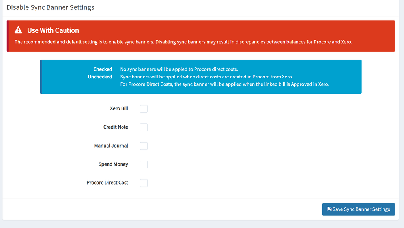
Task: Click the bold Checked label in blue panel
Action: (103, 69)
